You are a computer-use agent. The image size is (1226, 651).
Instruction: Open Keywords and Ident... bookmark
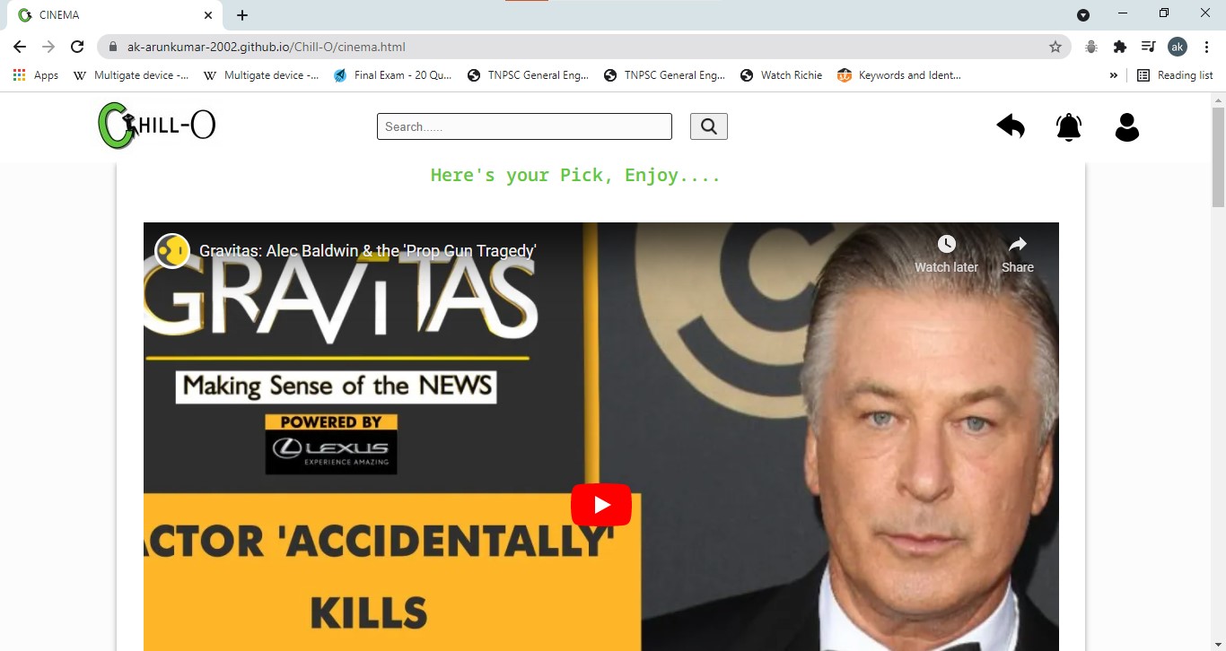tap(898, 75)
